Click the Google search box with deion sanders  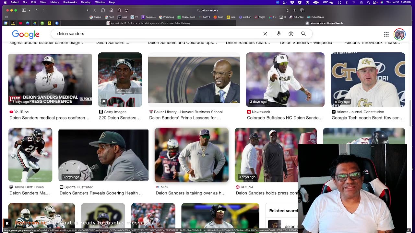[182, 34]
